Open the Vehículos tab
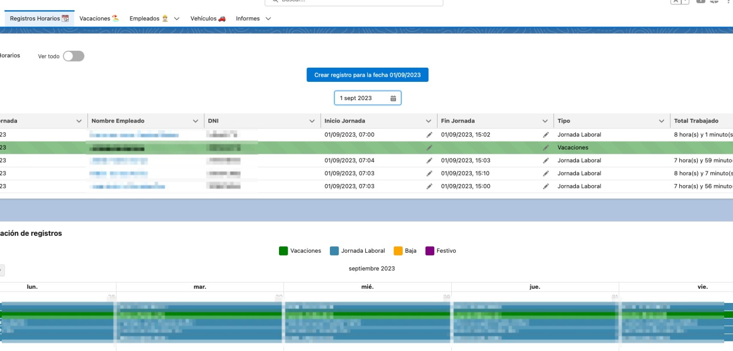Image resolution: width=733 pixels, height=351 pixels. pos(208,18)
